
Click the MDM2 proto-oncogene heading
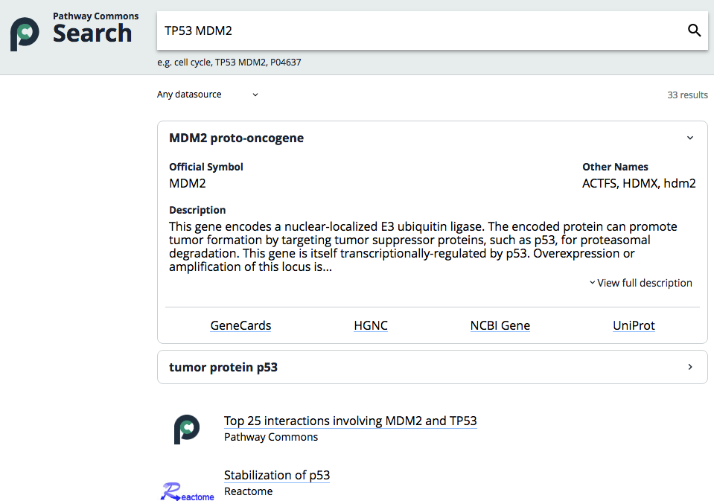coord(236,138)
